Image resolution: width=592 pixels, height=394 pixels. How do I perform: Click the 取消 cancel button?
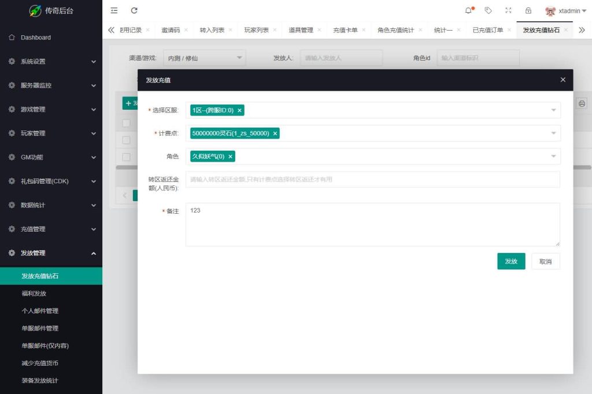(545, 261)
